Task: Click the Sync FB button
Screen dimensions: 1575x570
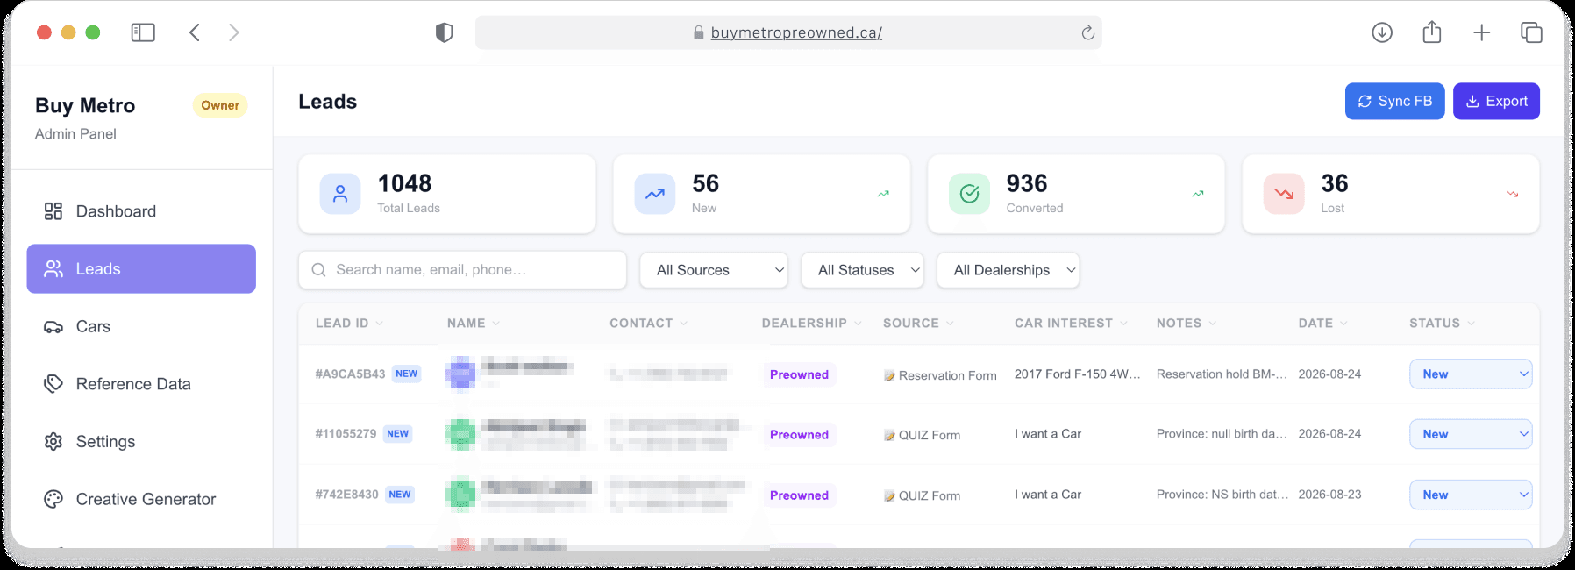Action: pos(1394,101)
